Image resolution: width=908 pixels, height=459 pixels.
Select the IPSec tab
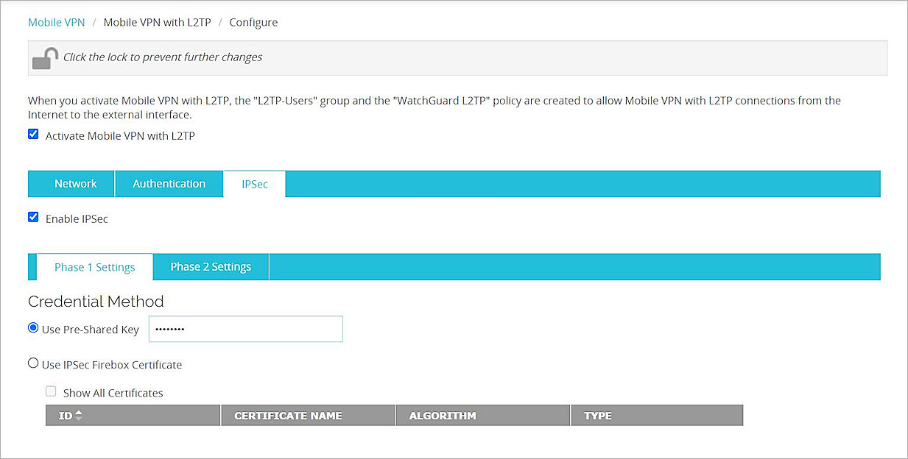point(254,184)
